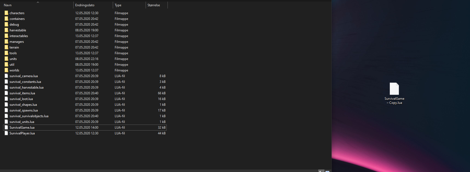The height and width of the screenshot is (172, 470).
Task: Sort by the Størrelse column header
Action: click(x=154, y=5)
